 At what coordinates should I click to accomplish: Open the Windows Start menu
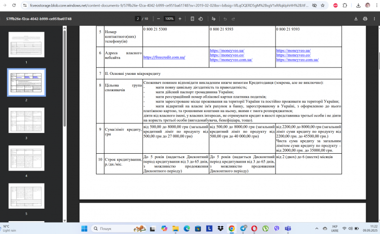coord(84,229)
